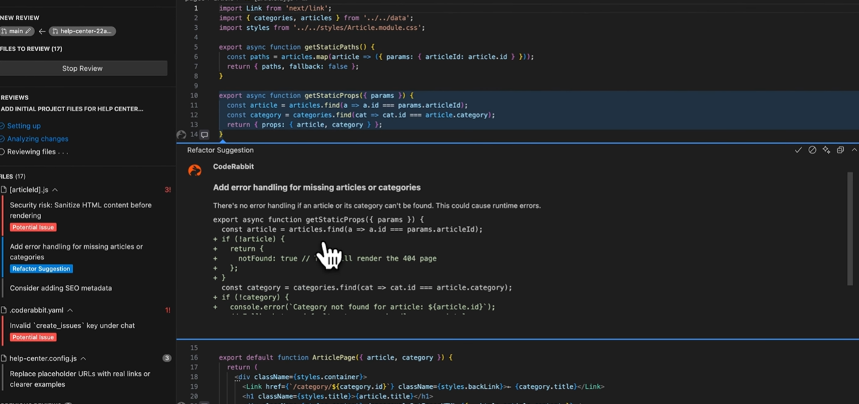The image size is (859, 404).
Task: Click the copy suggestion icon in the panel header
Action: (840, 150)
